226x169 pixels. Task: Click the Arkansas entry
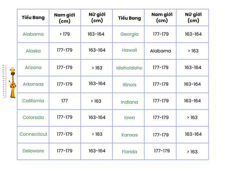pyautogui.click(x=33, y=84)
